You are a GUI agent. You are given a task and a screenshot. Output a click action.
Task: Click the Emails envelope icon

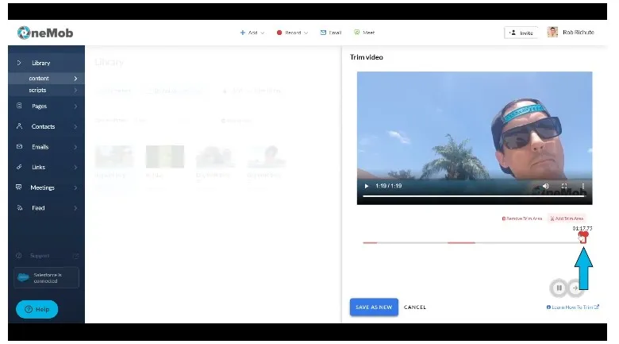click(x=19, y=146)
